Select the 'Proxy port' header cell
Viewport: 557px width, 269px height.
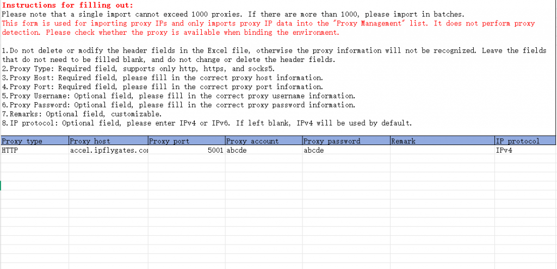pyautogui.click(x=185, y=141)
